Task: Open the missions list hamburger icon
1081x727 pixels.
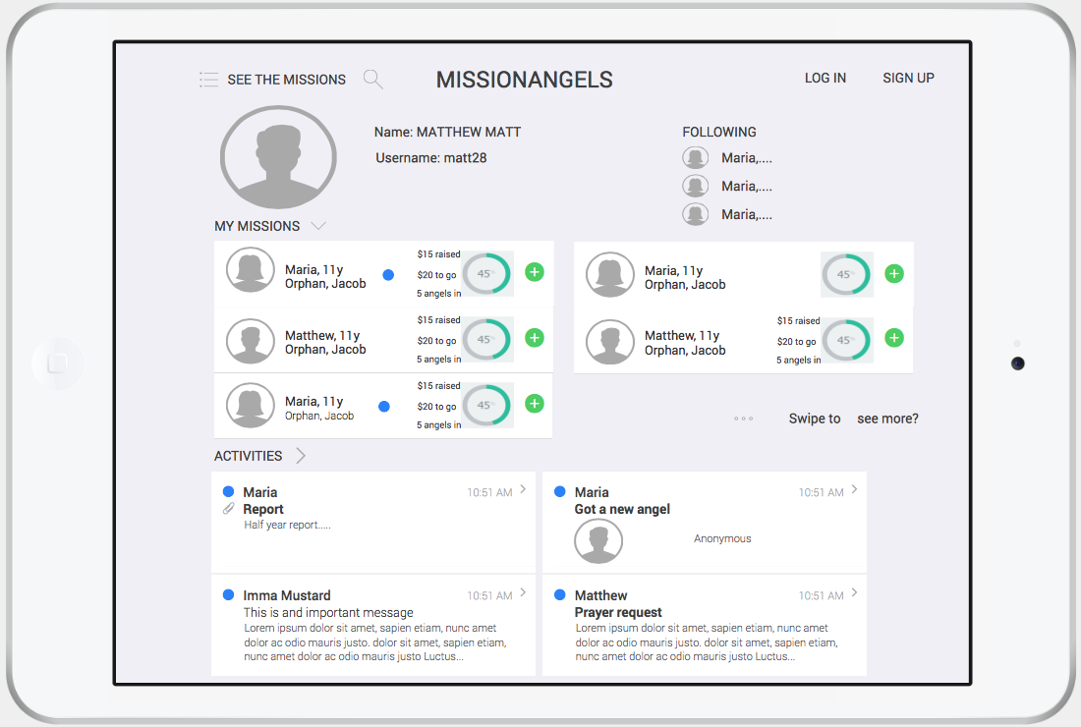Action: 208,80
